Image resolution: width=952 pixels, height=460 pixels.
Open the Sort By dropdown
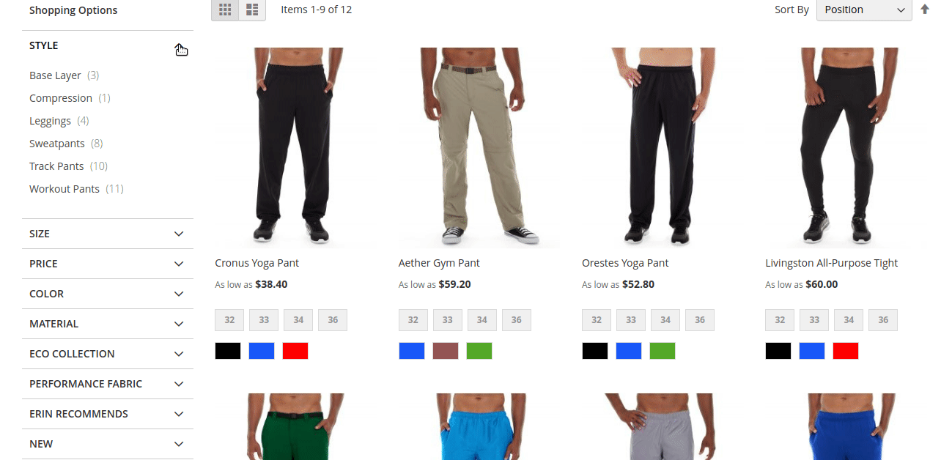[x=864, y=10]
